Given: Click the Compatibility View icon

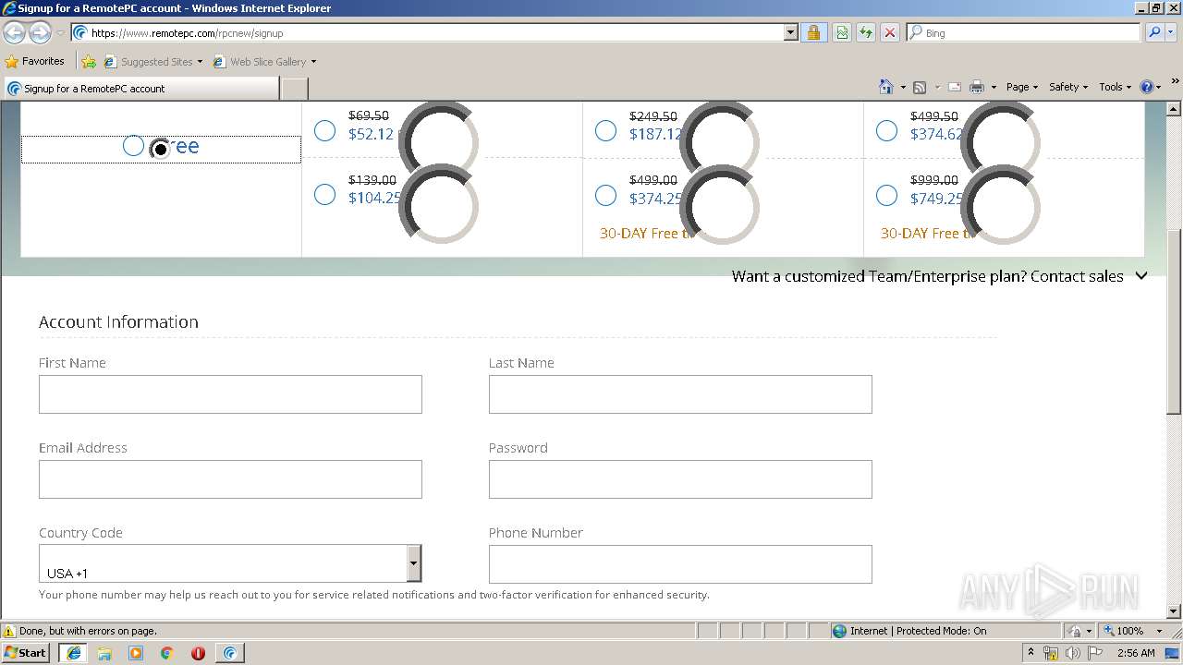Looking at the screenshot, I should pyautogui.click(x=842, y=32).
